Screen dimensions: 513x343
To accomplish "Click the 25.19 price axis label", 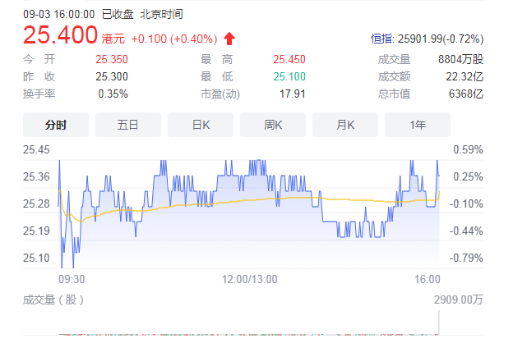I will click(36, 231).
